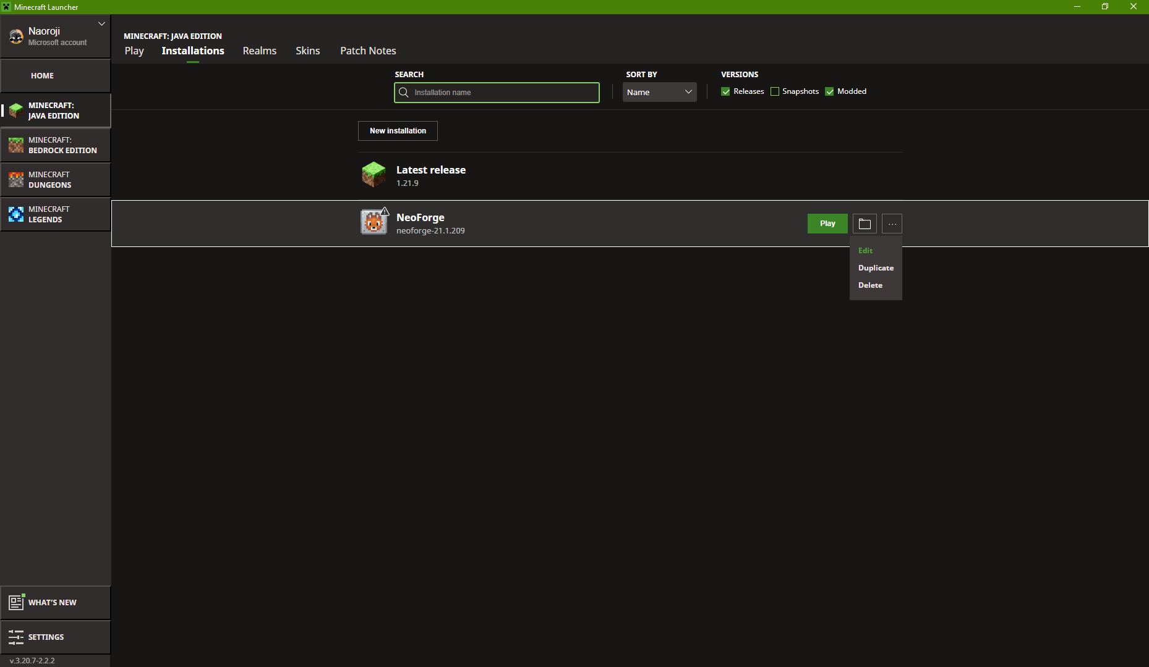Click the Latest release grass block icon

(374, 175)
